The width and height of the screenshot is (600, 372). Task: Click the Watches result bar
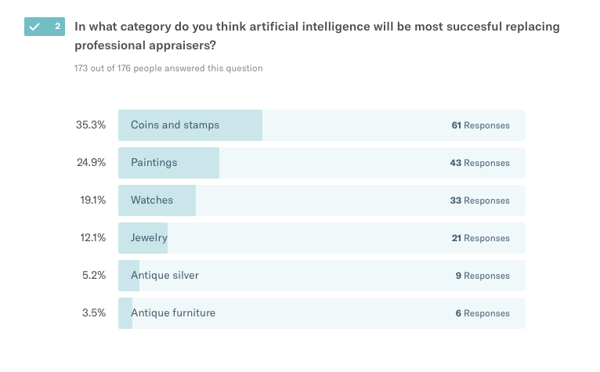(x=321, y=200)
